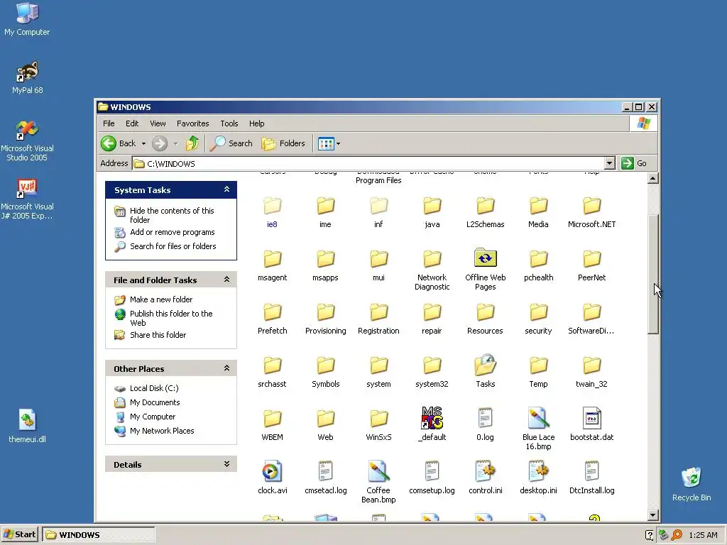Expand the Details panel
This screenshot has height=545, width=727.
(226, 464)
